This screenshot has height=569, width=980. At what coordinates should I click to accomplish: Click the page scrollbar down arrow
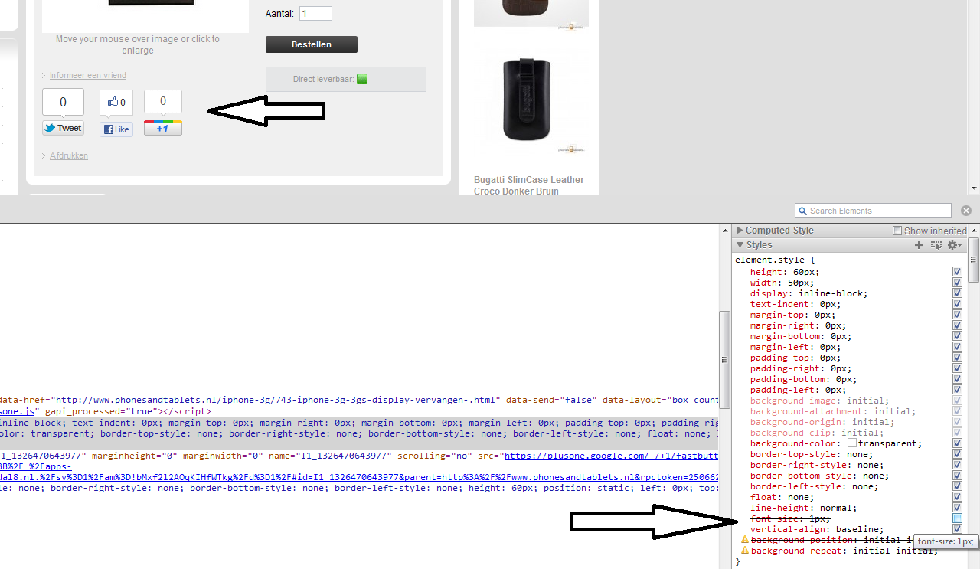coord(974,188)
